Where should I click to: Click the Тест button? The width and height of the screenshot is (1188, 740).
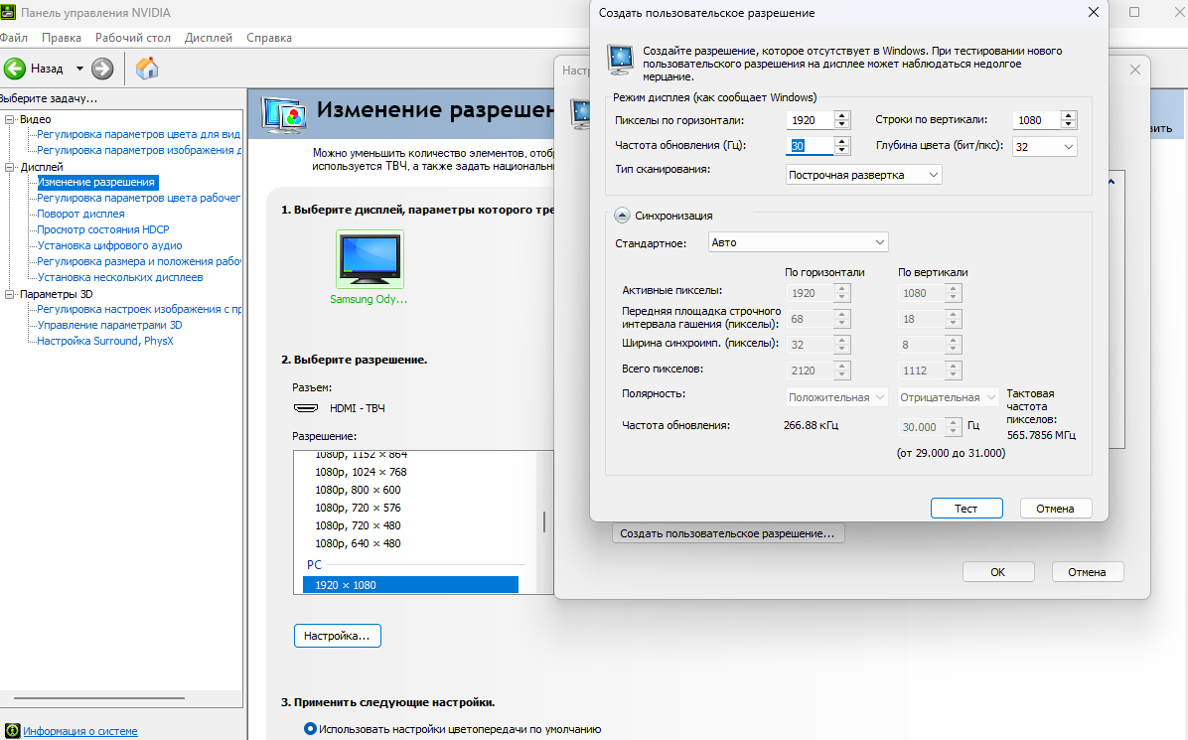(x=966, y=509)
